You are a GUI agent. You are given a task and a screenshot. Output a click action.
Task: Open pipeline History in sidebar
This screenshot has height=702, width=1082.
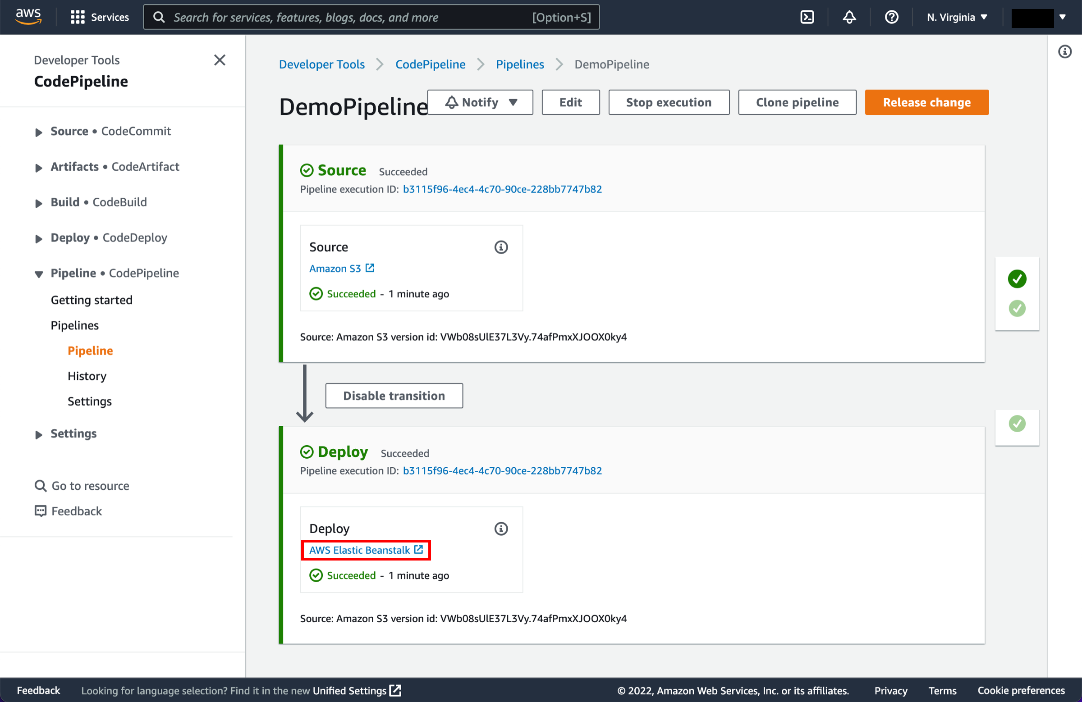pos(87,376)
